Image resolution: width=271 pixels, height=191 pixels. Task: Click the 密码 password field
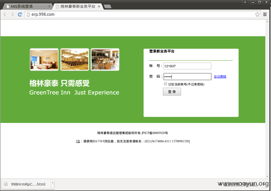(187, 77)
